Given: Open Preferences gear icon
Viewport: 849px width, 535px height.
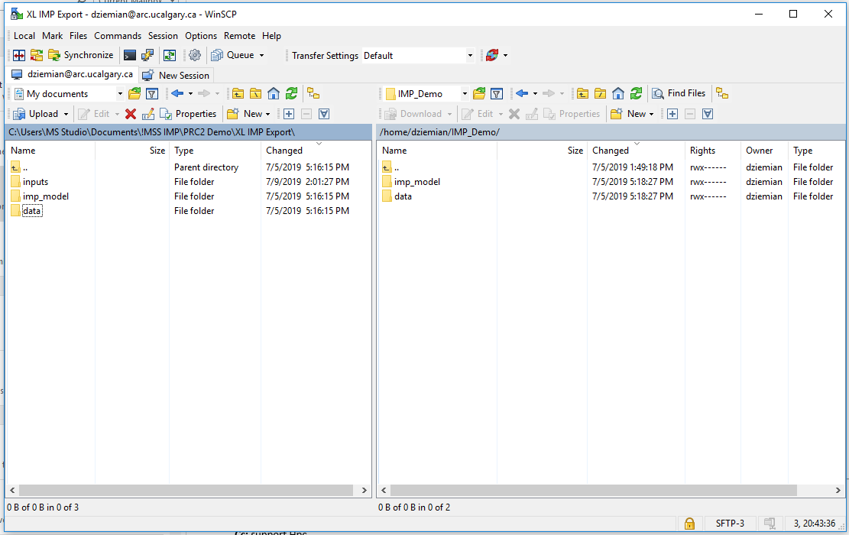Looking at the screenshot, I should [x=195, y=55].
